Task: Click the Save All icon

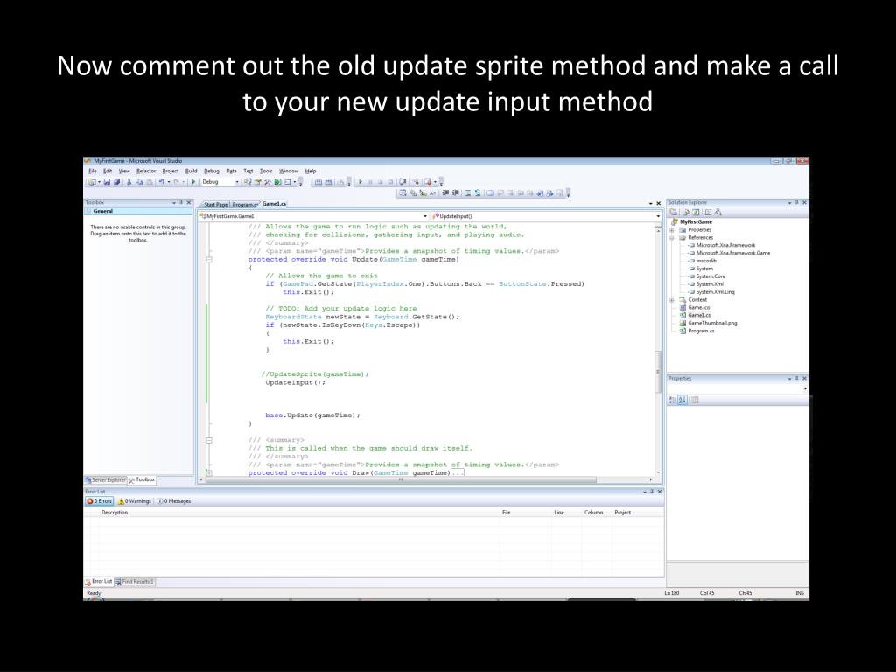Action: click(116, 182)
